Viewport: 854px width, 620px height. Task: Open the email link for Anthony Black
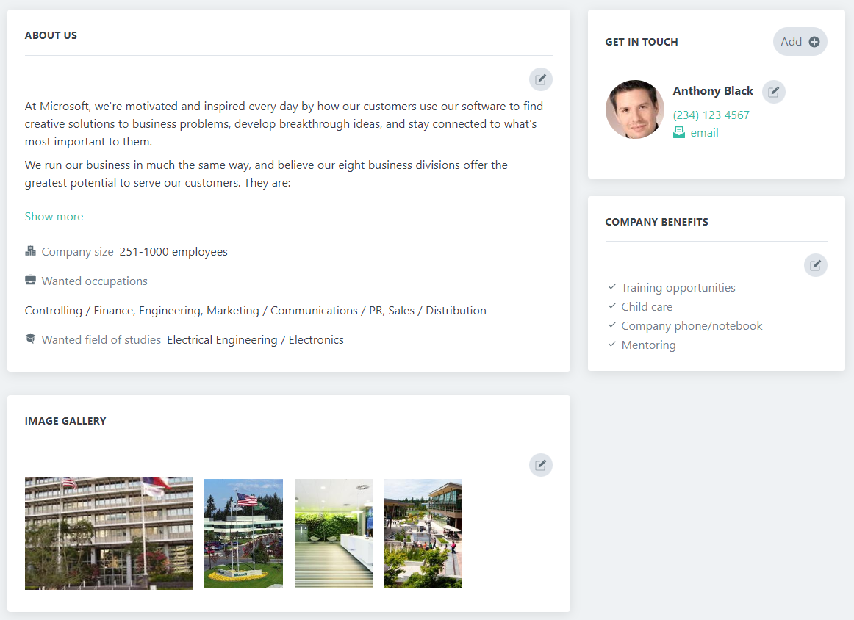click(704, 132)
